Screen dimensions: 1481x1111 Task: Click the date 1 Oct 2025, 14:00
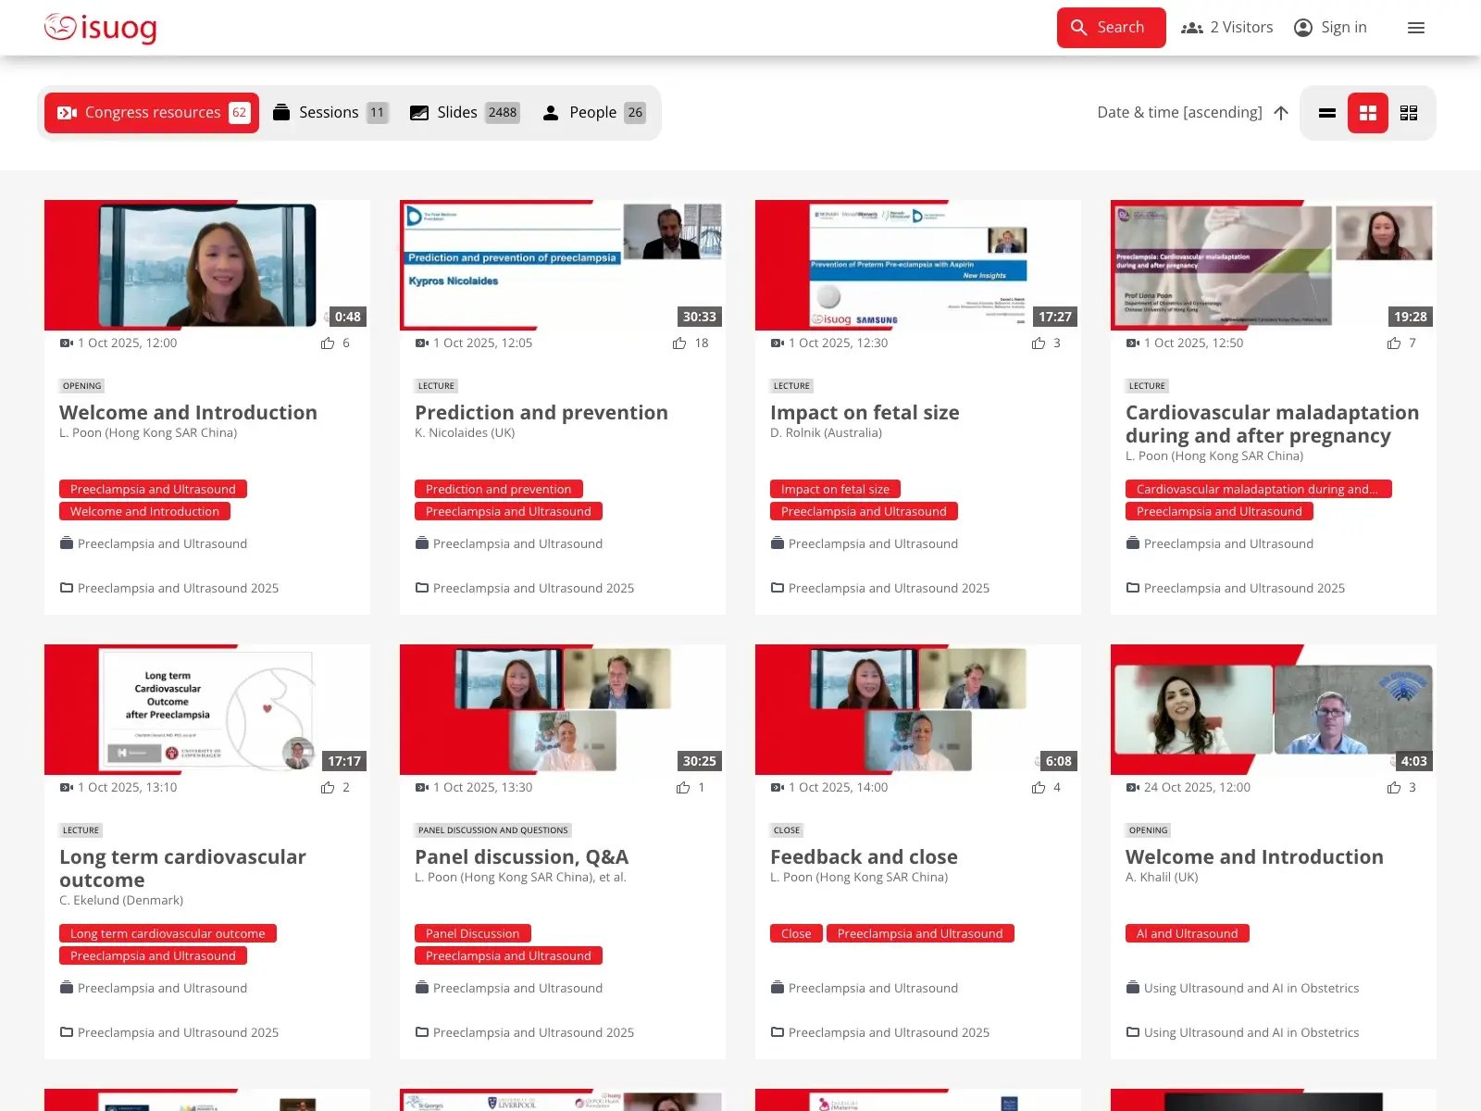coord(839,788)
